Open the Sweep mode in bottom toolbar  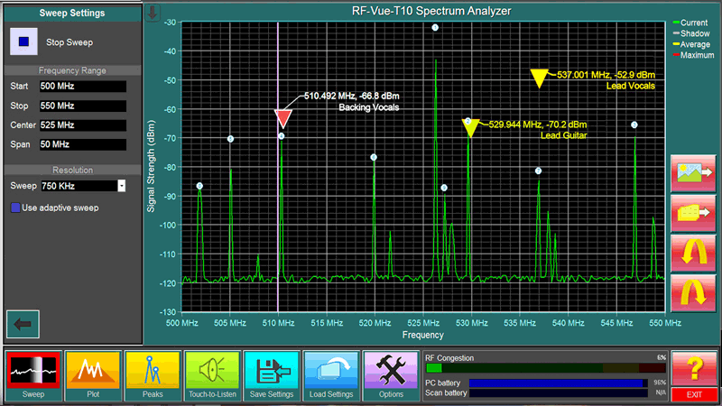tap(33, 375)
